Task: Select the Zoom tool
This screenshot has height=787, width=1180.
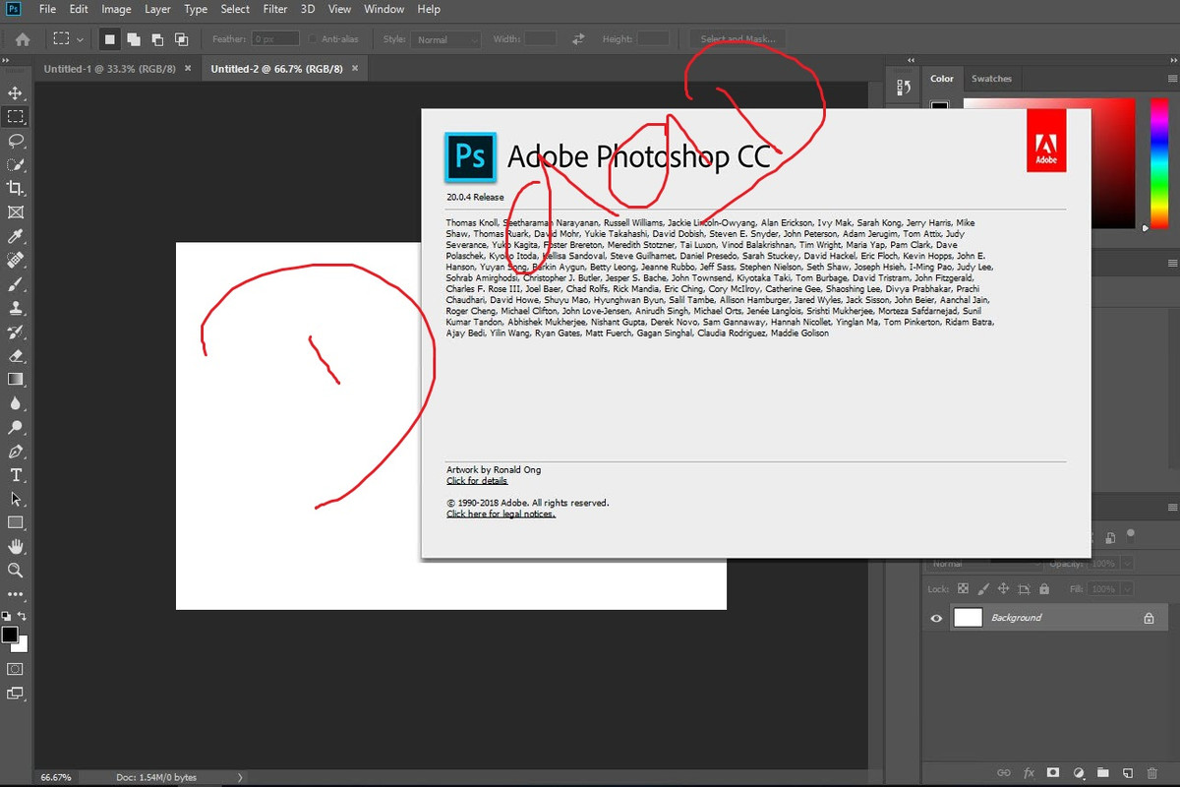Action: pos(16,570)
